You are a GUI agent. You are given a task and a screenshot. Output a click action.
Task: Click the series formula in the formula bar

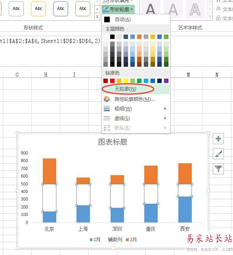[50, 41]
